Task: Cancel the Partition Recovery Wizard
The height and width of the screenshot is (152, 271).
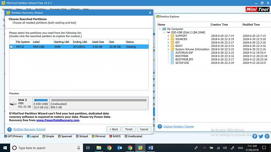Action: (144, 129)
